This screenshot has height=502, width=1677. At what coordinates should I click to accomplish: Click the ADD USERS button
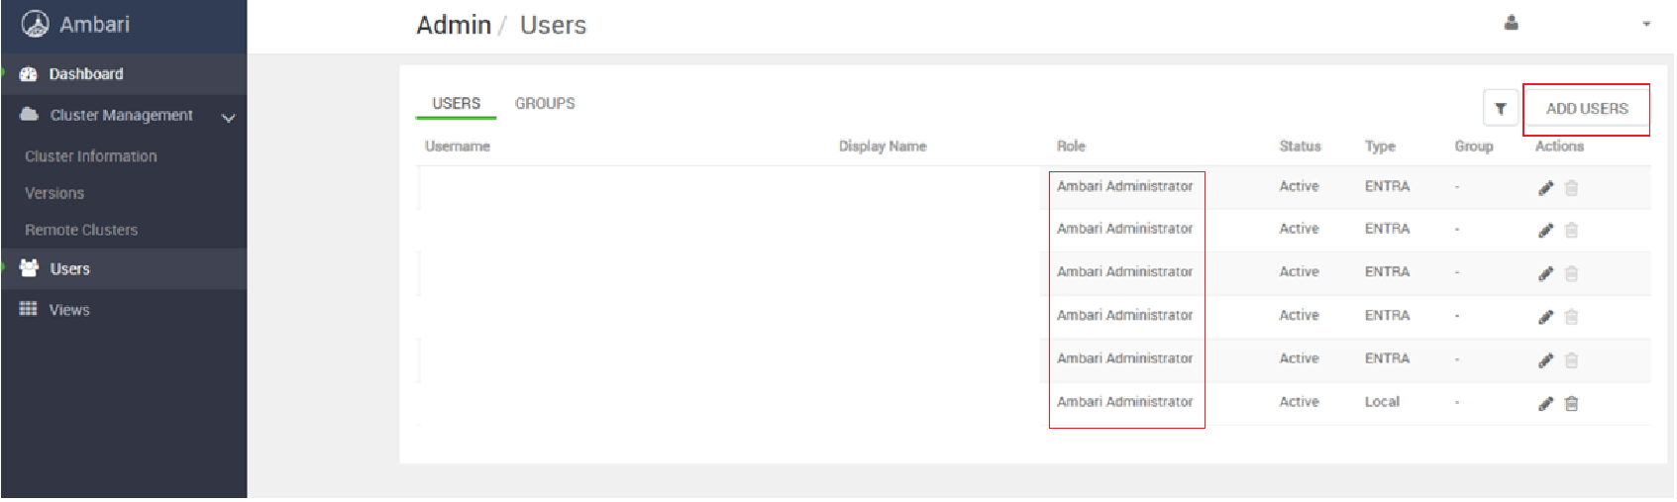[1586, 109]
